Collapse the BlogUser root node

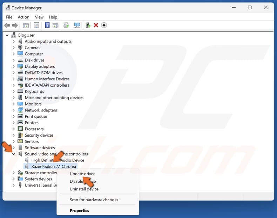[7, 35]
